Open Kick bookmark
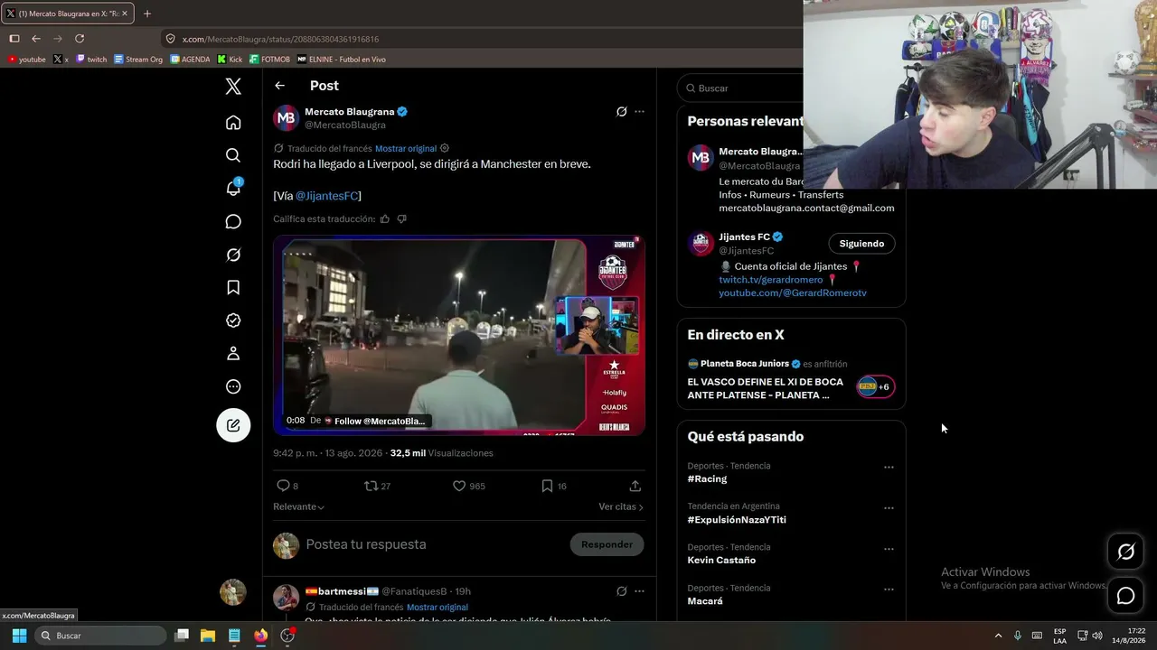The width and height of the screenshot is (1157, 650). tap(230, 60)
